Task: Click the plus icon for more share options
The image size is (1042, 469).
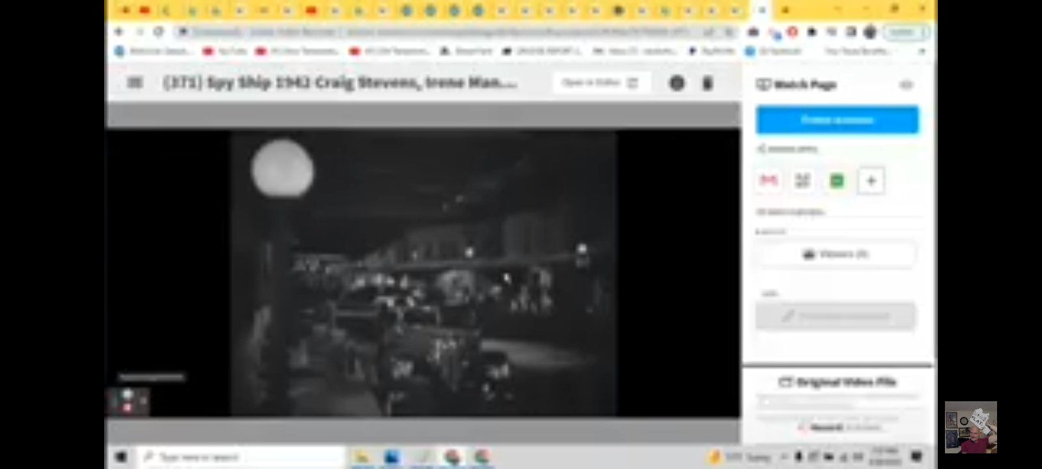Action: pyautogui.click(x=871, y=180)
